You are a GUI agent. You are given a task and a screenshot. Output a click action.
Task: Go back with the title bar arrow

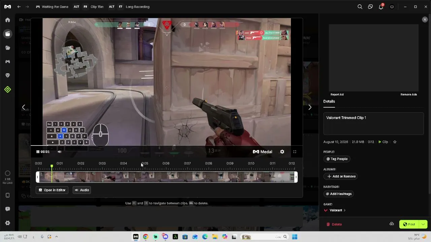click(19, 7)
